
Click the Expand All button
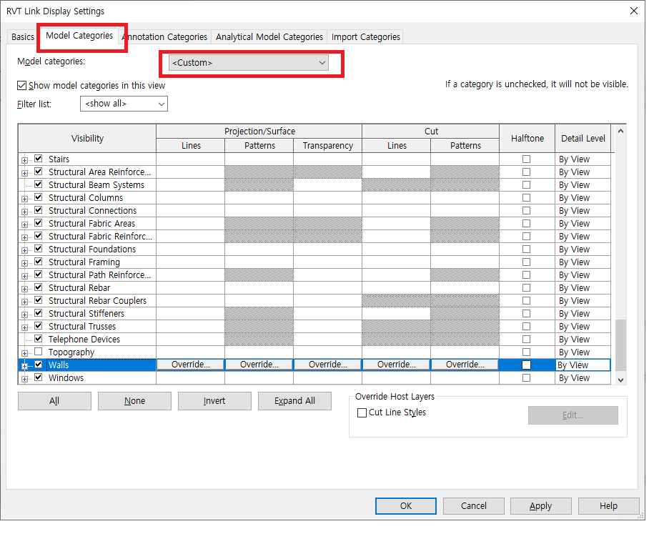click(x=294, y=401)
